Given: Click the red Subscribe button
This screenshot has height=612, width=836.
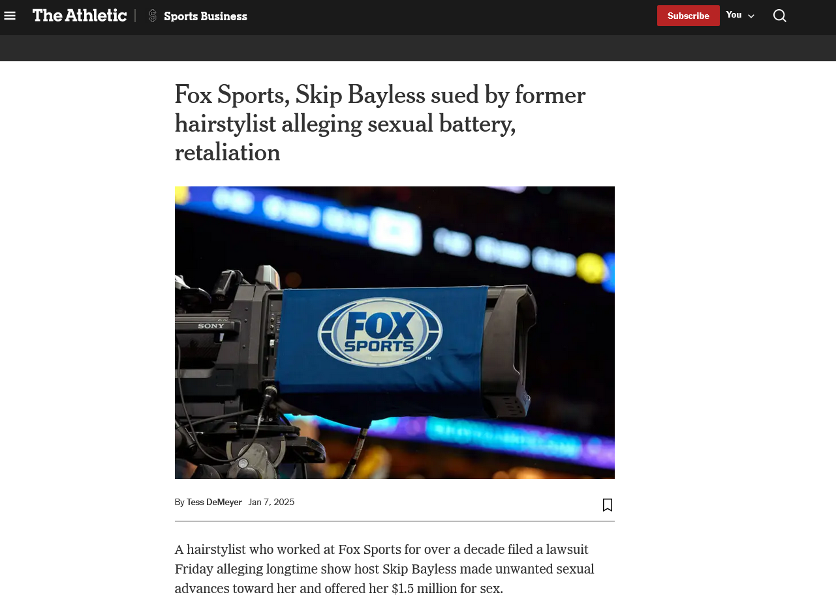Looking at the screenshot, I should [x=688, y=16].
